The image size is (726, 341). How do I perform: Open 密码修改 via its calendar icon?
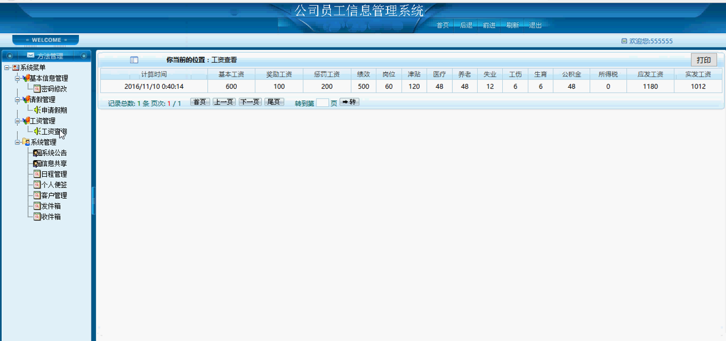(x=37, y=89)
